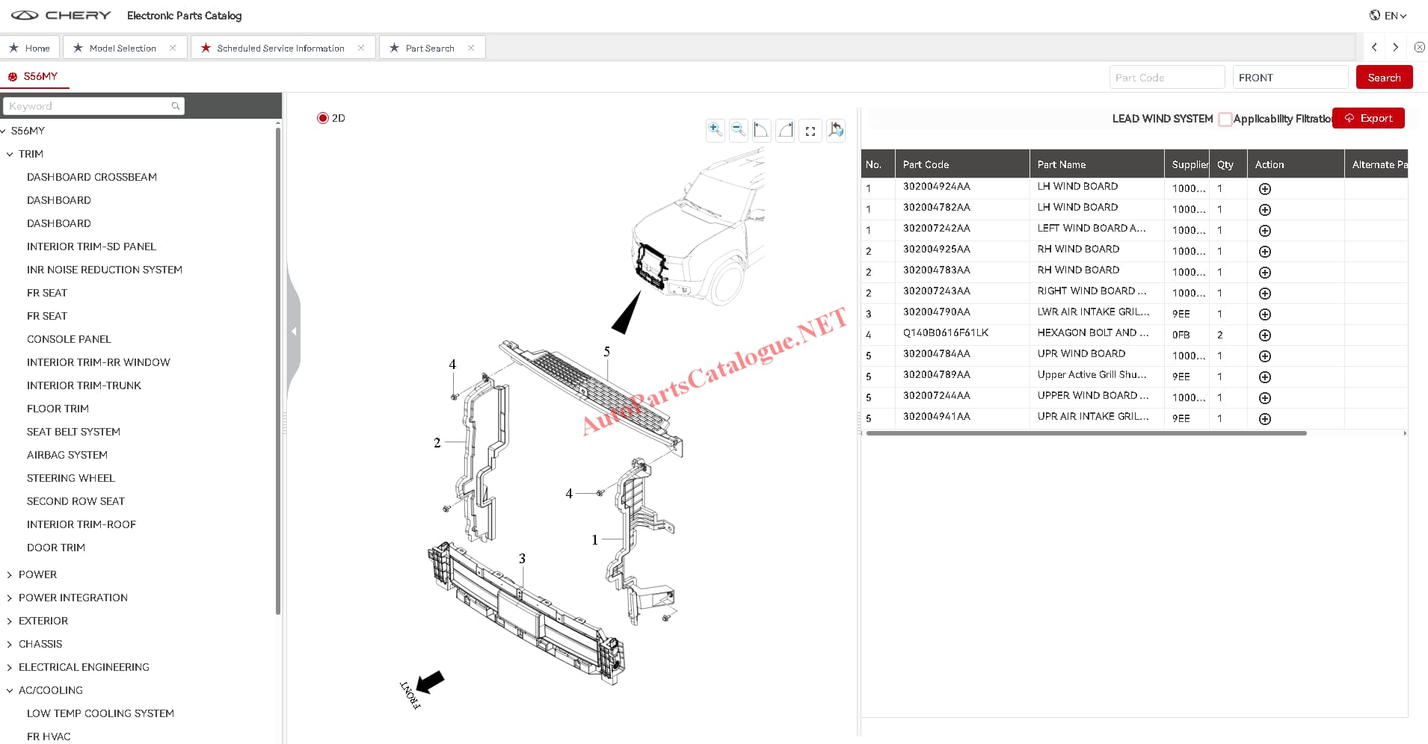The height and width of the screenshot is (744, 1428).
Task: Open the STEERING WHEEL section
Action: [x=71, y=478]
